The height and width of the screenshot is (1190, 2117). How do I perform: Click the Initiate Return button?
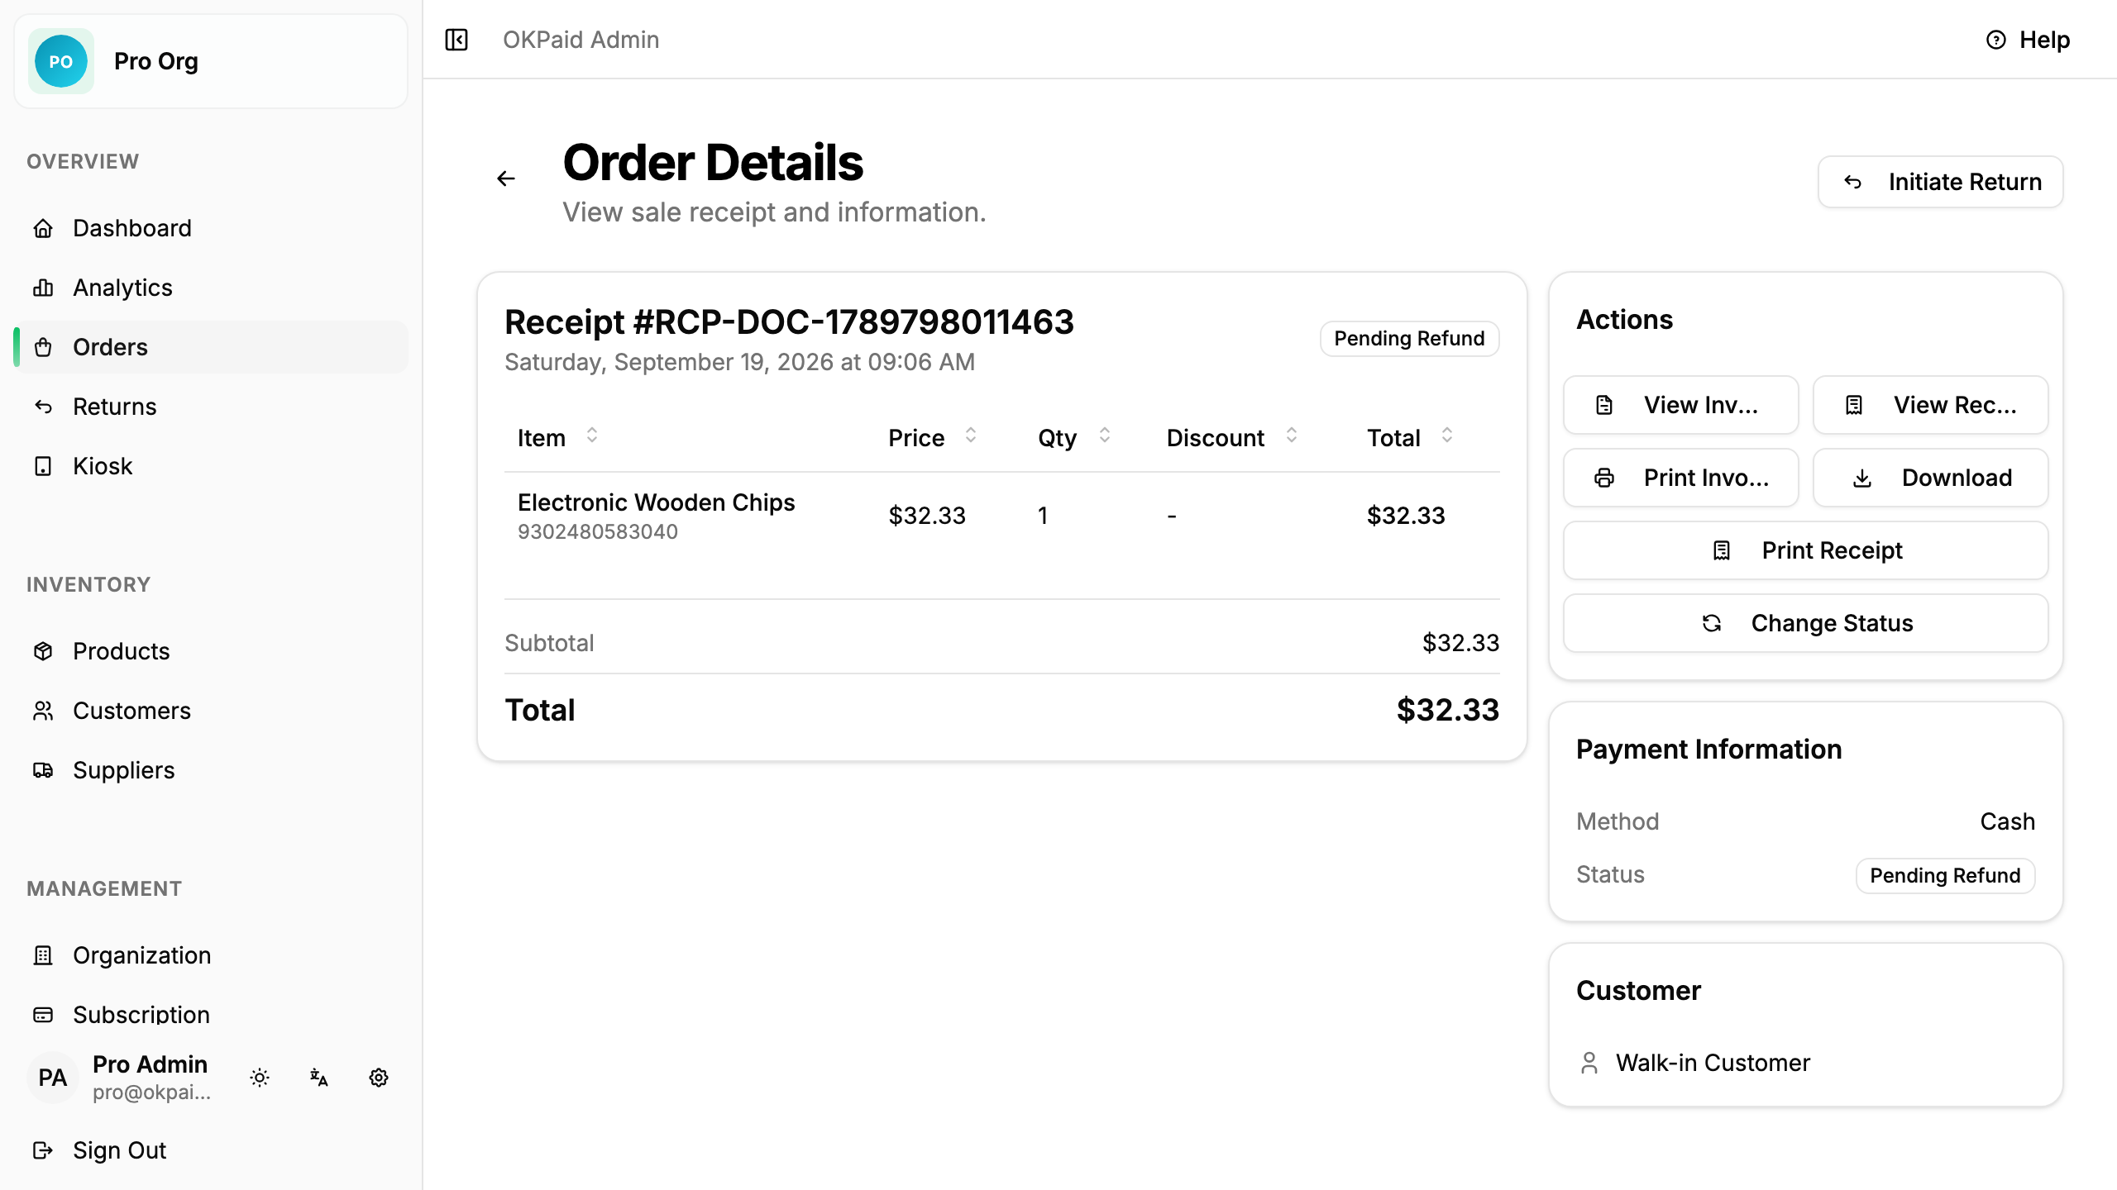[1940, 182]
